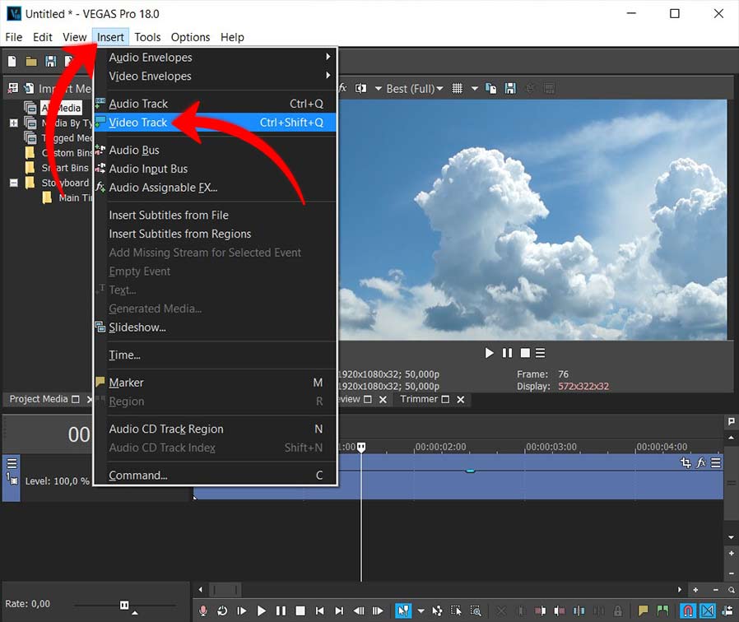Open the split screen view dropdown arrow
Screen dimensions: 739x622
pyautogui.click(x=379, y=88)
